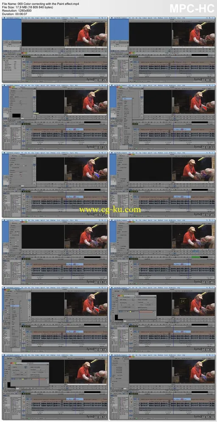Click the open dropdown list in the 00:01:53 frame
The image size is (217, 422).
(x=127, y=121)
